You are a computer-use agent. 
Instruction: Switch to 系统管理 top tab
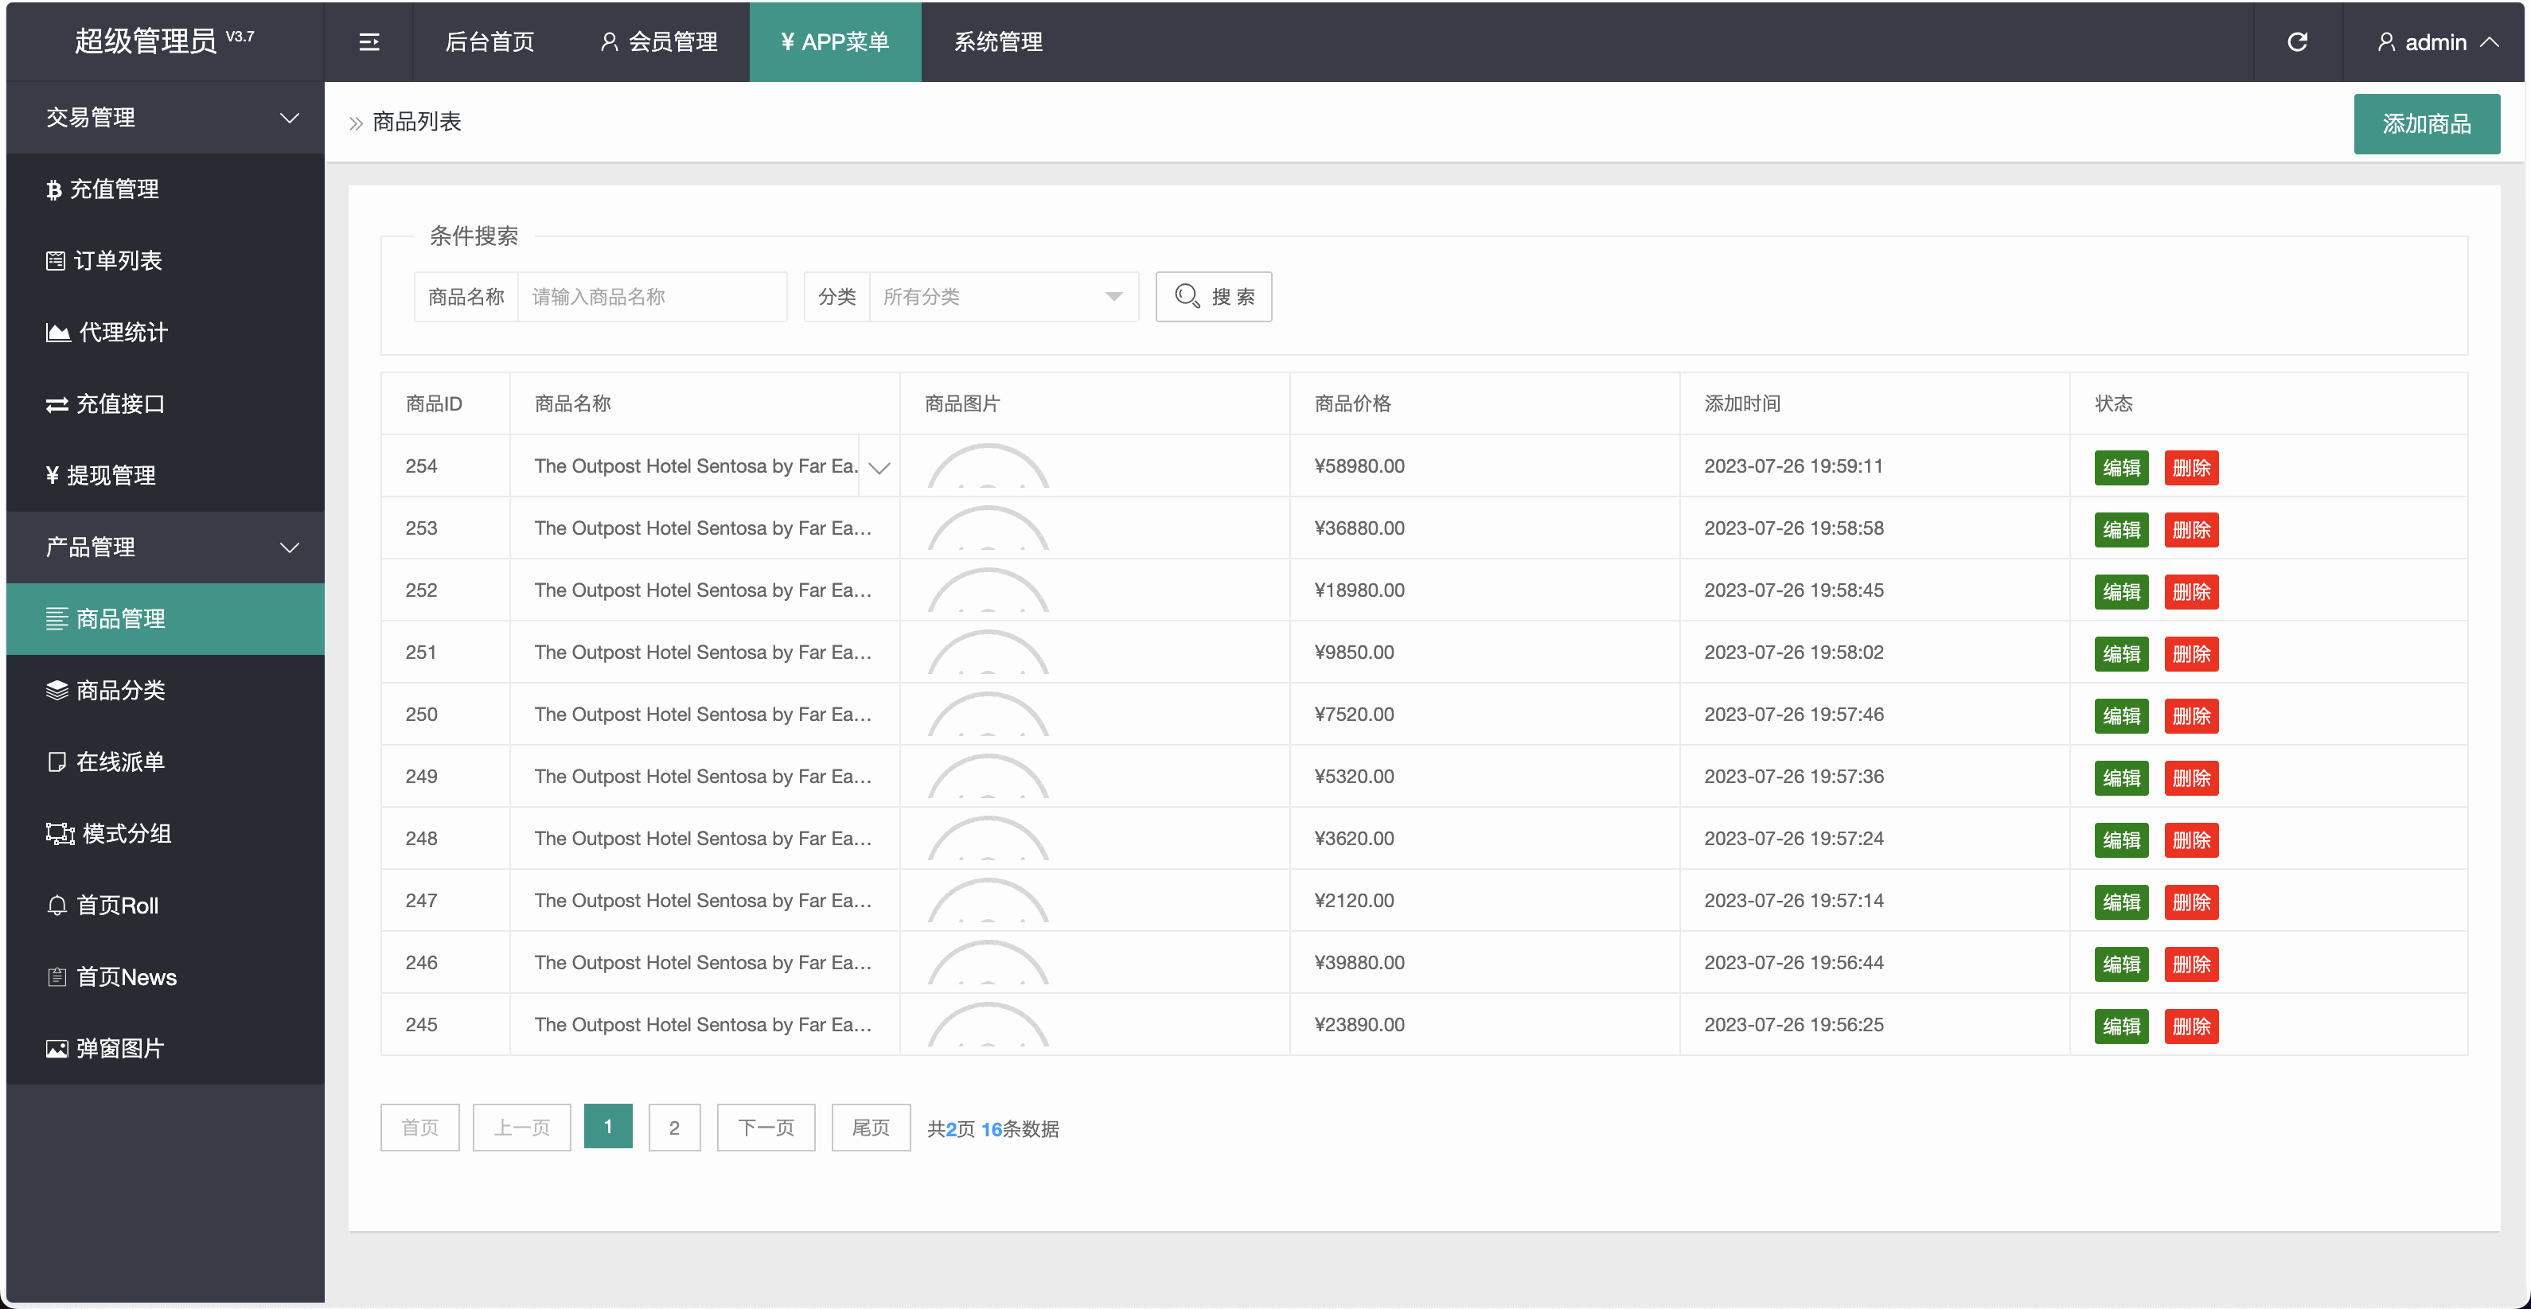tap(998, 42)
